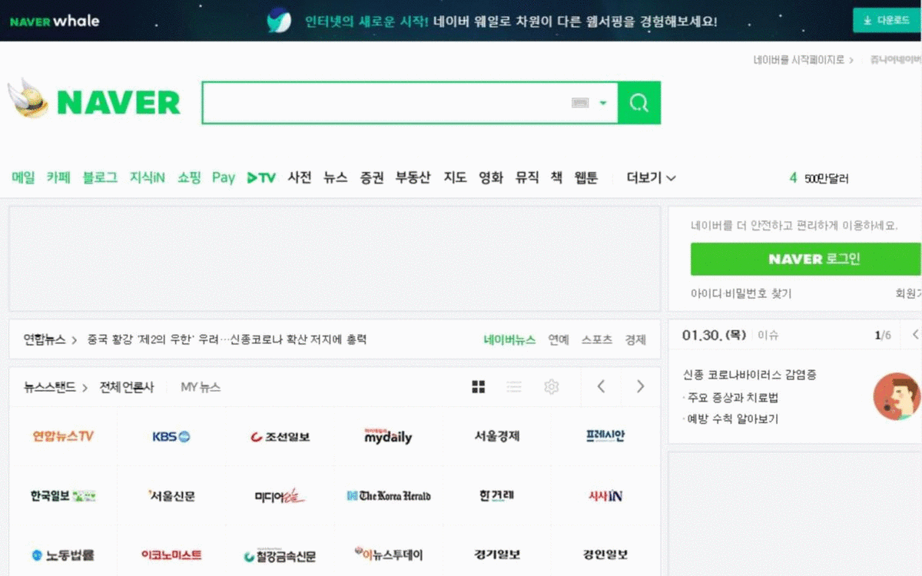This screenshot has height=576, width=922.
Task: Select the 경제 tab
Action: coord(635,339)
